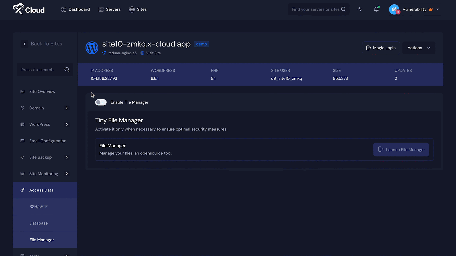The height and width of the screenshot is (256, 456).
Task: Open Visit Site using the globe icon
Action: coord(142,53)
